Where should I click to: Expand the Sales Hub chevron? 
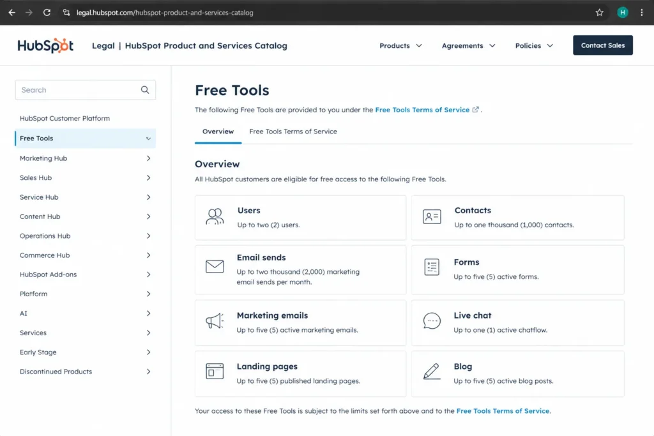point(148,177)
